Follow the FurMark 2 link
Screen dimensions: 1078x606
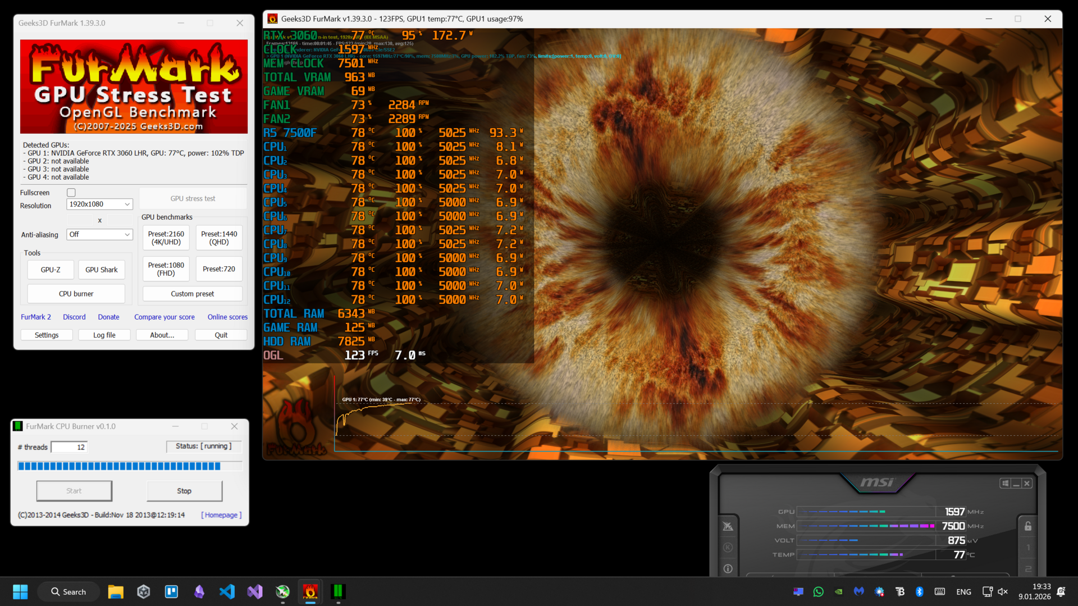(36, 317)
